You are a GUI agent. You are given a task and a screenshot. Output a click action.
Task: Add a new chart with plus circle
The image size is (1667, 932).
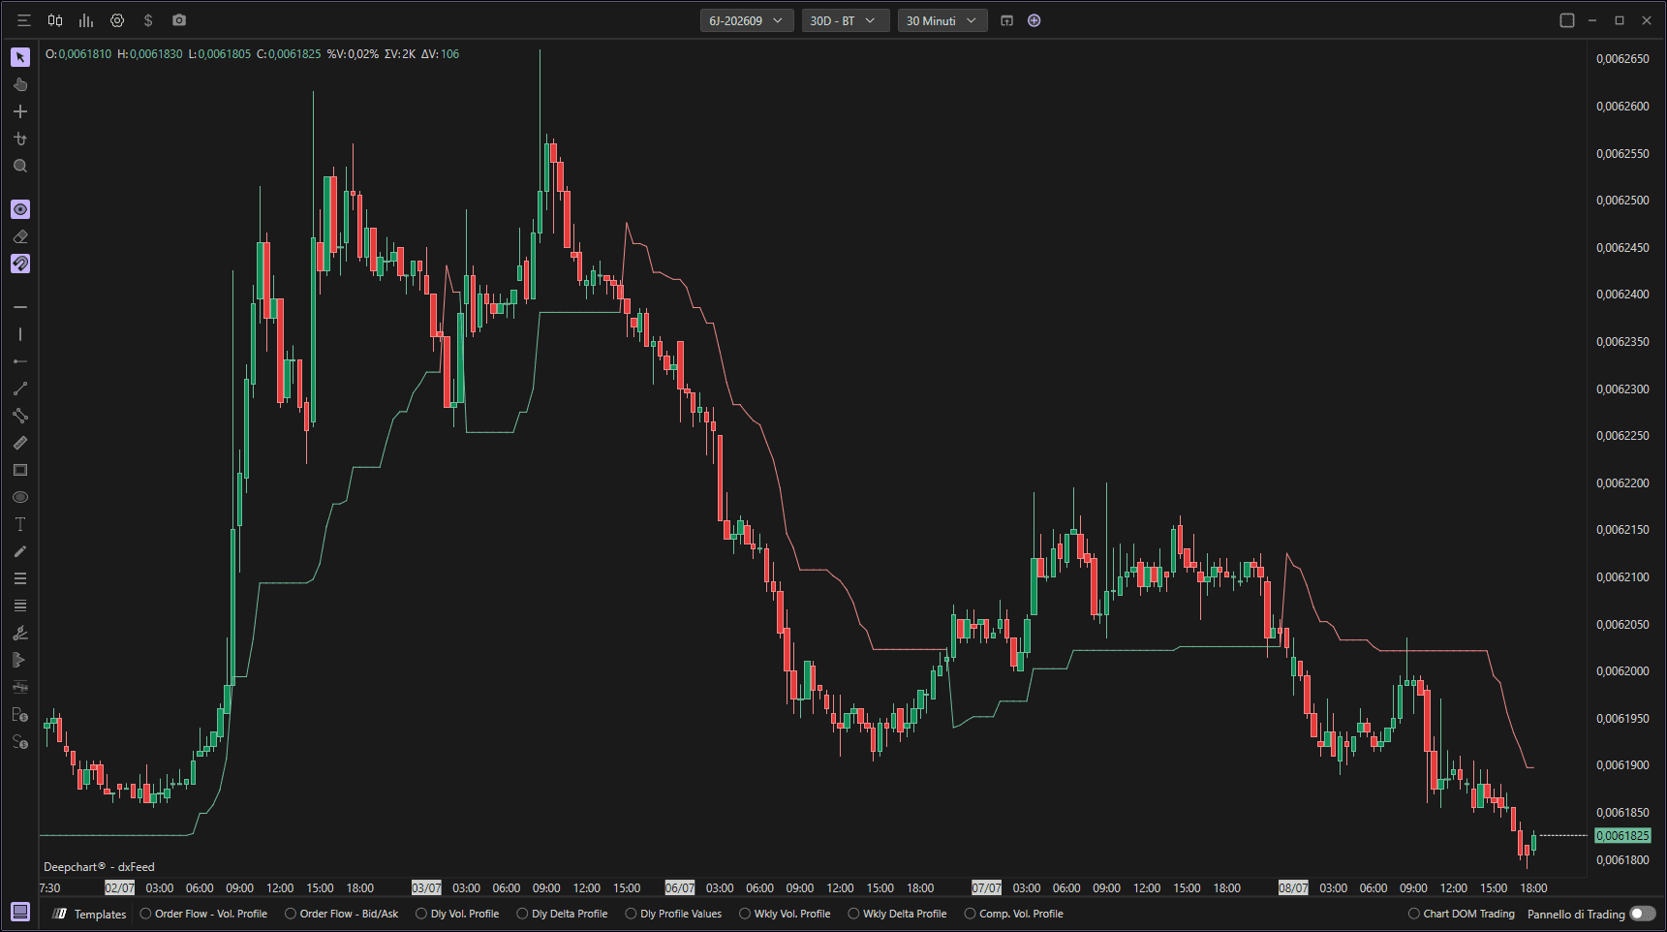click(1034, 20)
